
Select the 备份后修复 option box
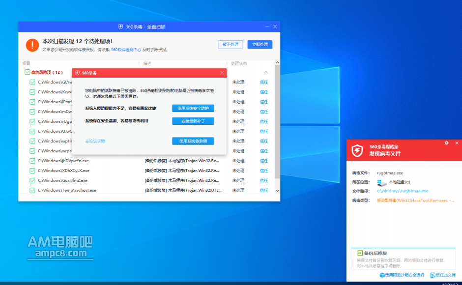coord(403,259)
